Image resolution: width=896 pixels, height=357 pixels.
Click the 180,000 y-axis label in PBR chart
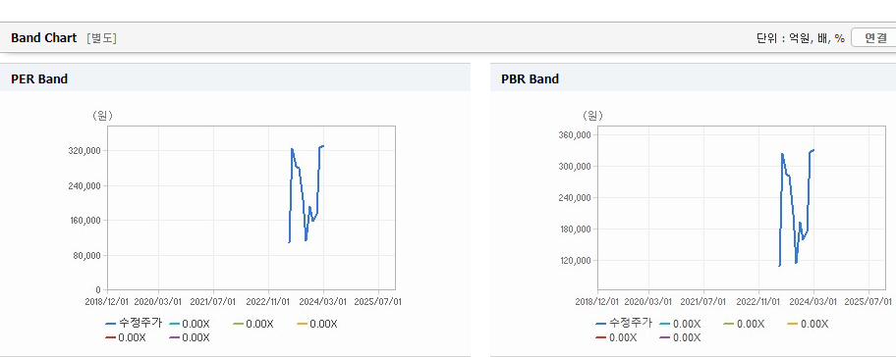coord(575,229)
